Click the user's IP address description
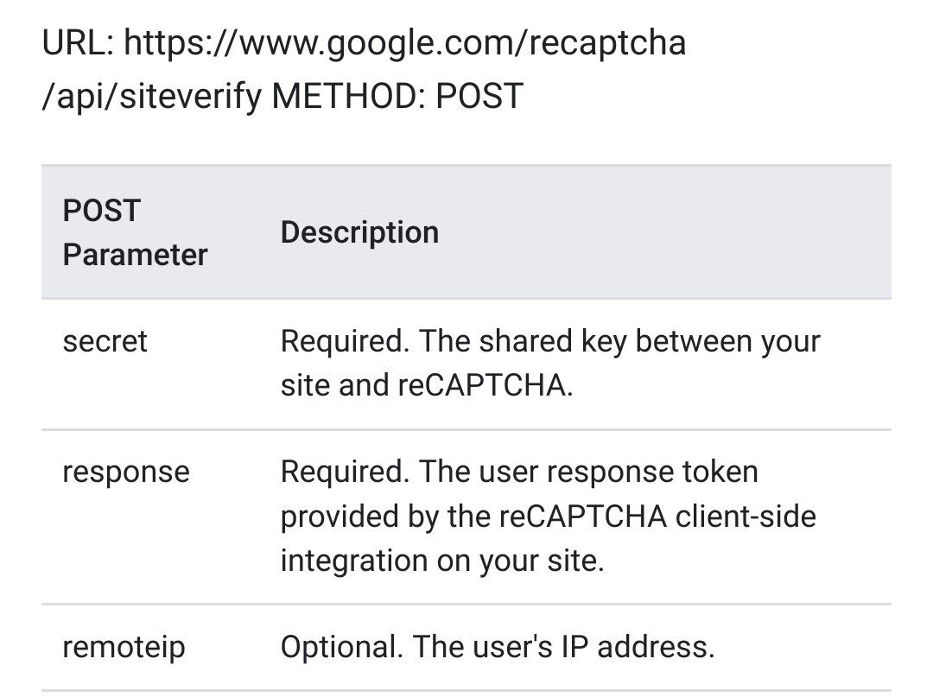The width and height of the screenshot is (933, 697). [x=498, y=646]
